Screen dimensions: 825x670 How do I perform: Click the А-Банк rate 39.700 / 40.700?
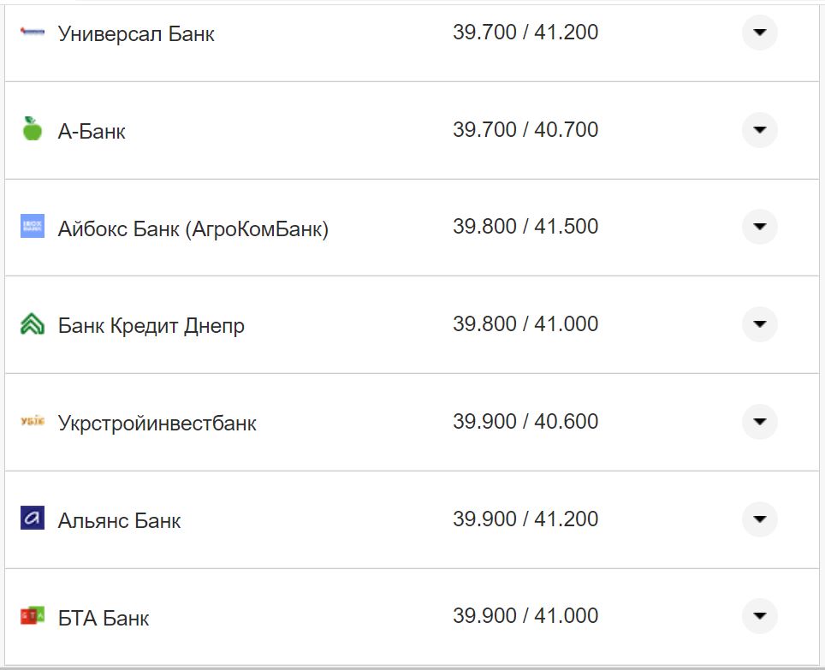click(525, 130)
